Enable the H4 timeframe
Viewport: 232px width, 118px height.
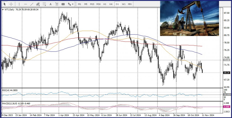pyautogui.click(x=111, y=4)
